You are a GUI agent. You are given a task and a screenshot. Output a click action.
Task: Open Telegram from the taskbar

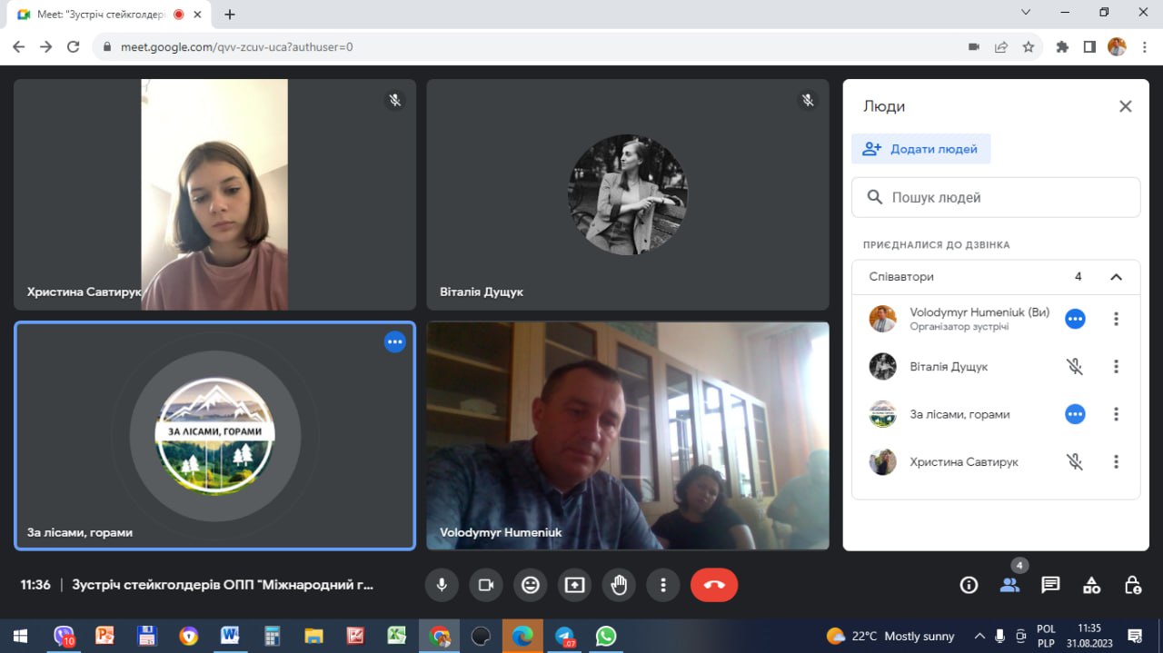point(565,636)
